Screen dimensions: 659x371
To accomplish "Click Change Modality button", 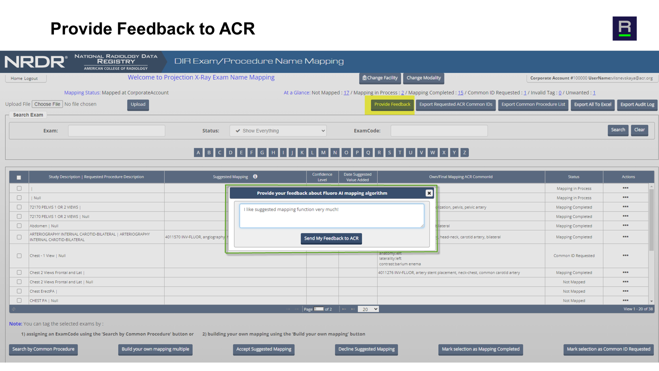I will pos(423,78).
